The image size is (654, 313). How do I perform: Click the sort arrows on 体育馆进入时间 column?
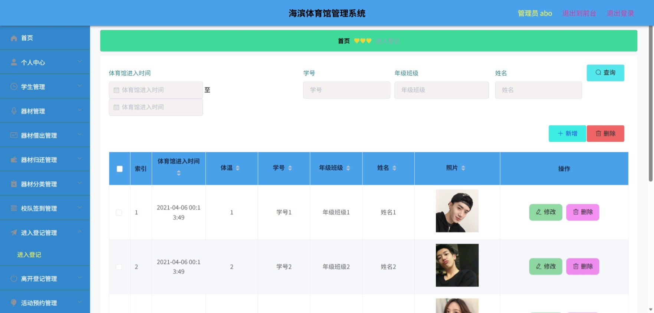(178, 173)
